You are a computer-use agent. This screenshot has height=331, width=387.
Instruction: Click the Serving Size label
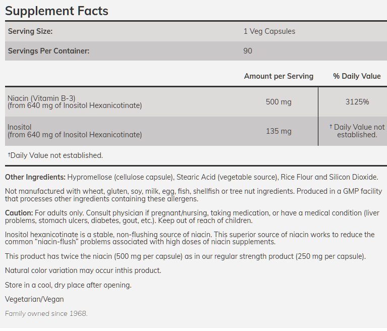(x=30, y=31)
